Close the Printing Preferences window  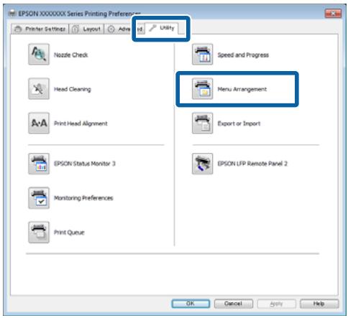click(x=333, y=14)
